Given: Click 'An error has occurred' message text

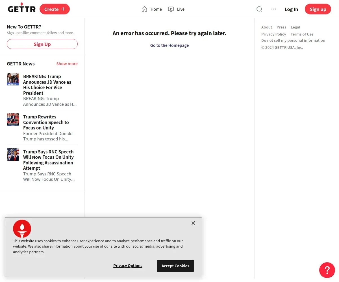Looking at the screenshot, I should 169,33.
